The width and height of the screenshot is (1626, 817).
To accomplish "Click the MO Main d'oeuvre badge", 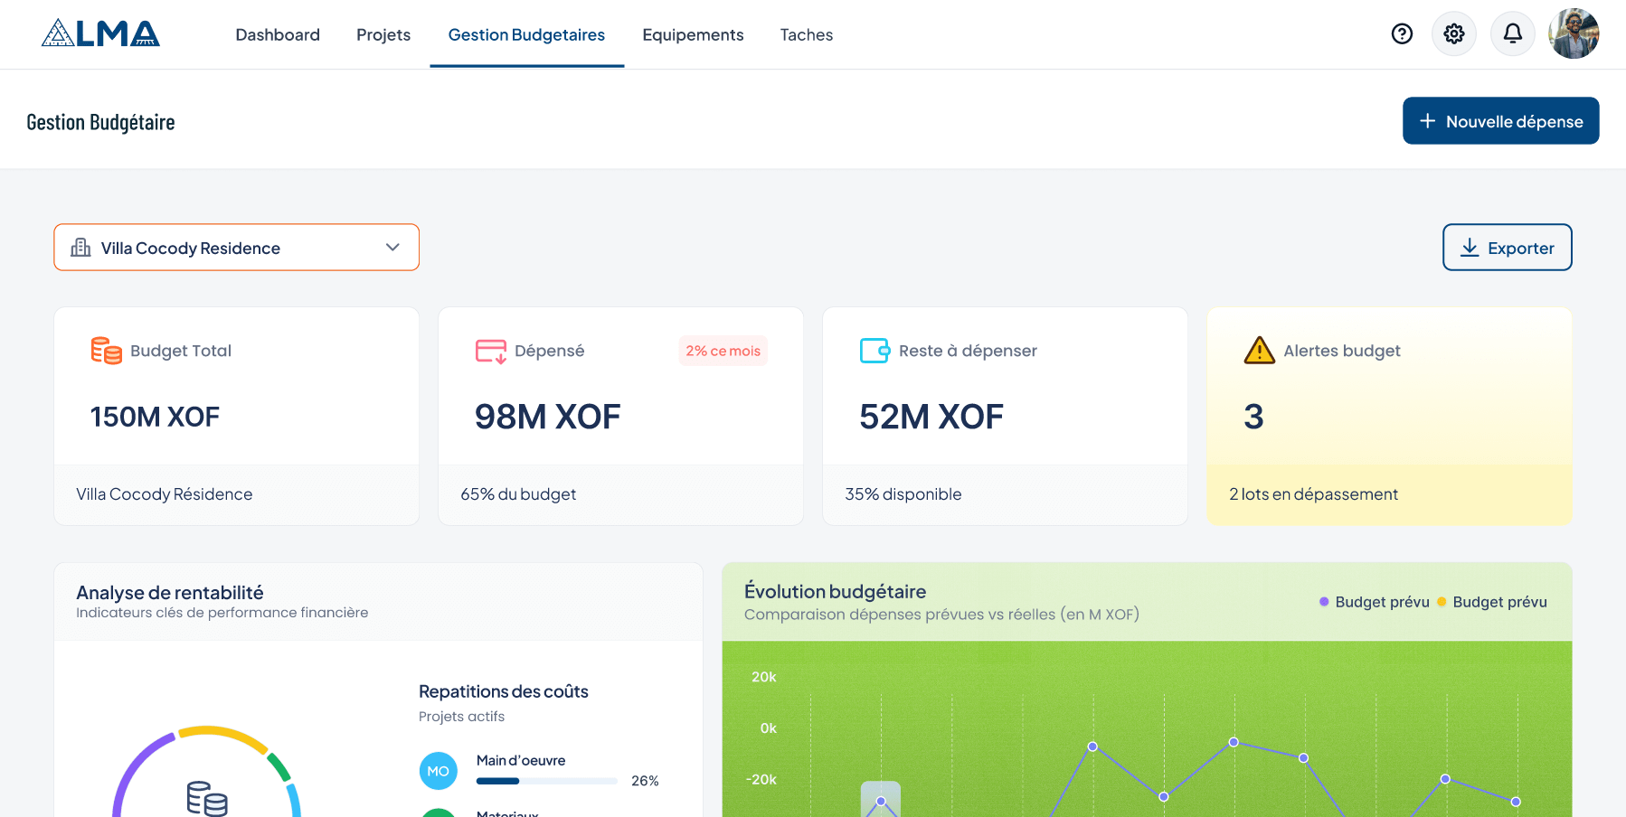I will click(438, 771).
